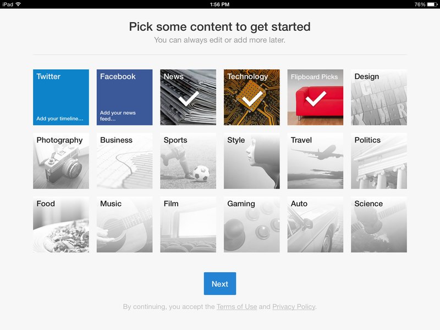Add the Auto category tile
Viewport: 440px width, 330px height.
click(x=315, y=224)
